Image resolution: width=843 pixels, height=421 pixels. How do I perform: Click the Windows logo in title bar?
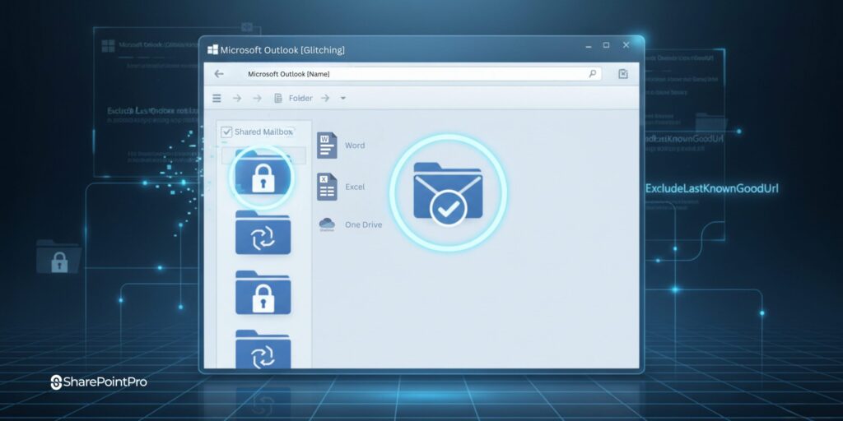pyautogui.click(x=212, y=50)
